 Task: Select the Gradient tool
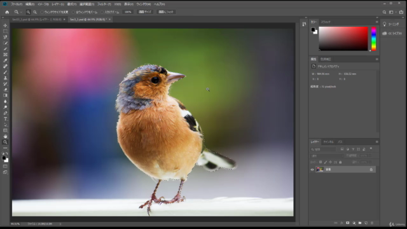pos(5,95)
